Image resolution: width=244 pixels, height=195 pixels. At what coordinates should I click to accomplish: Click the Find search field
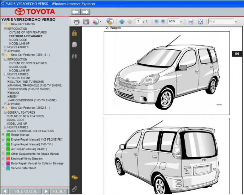coord(221,21)
